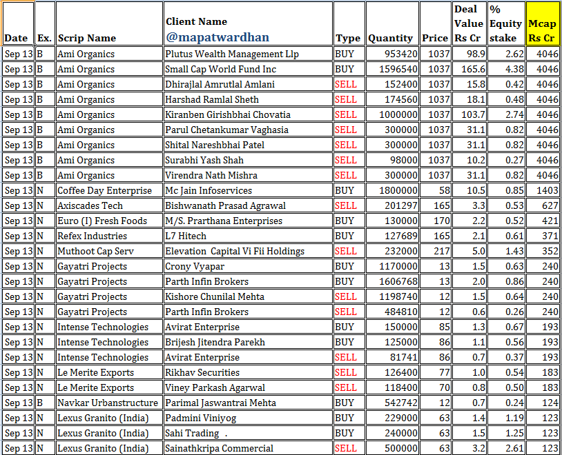Select quantity cell 953420
Image resolution: width=562 pixels, height=455 pixels.
(392, 54)
